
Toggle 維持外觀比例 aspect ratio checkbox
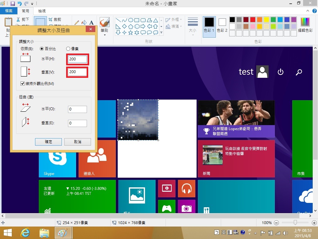(x=22, y=83)
